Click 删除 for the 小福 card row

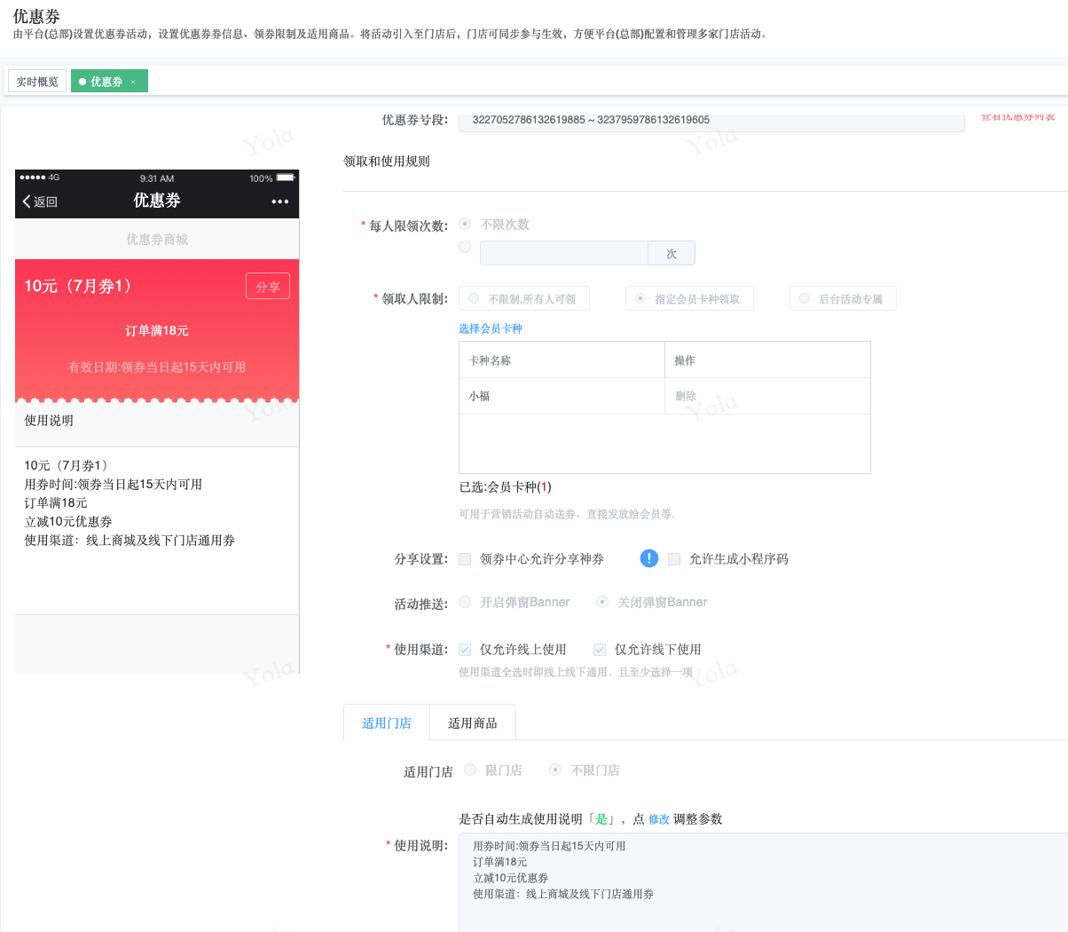click(686, 396)
